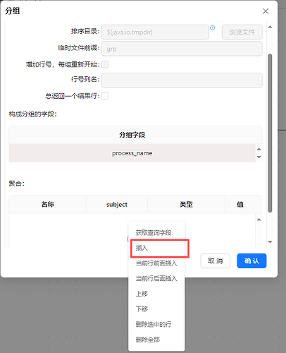
Task: Click the info icon beside 排序目录 field
Action: 213,28
